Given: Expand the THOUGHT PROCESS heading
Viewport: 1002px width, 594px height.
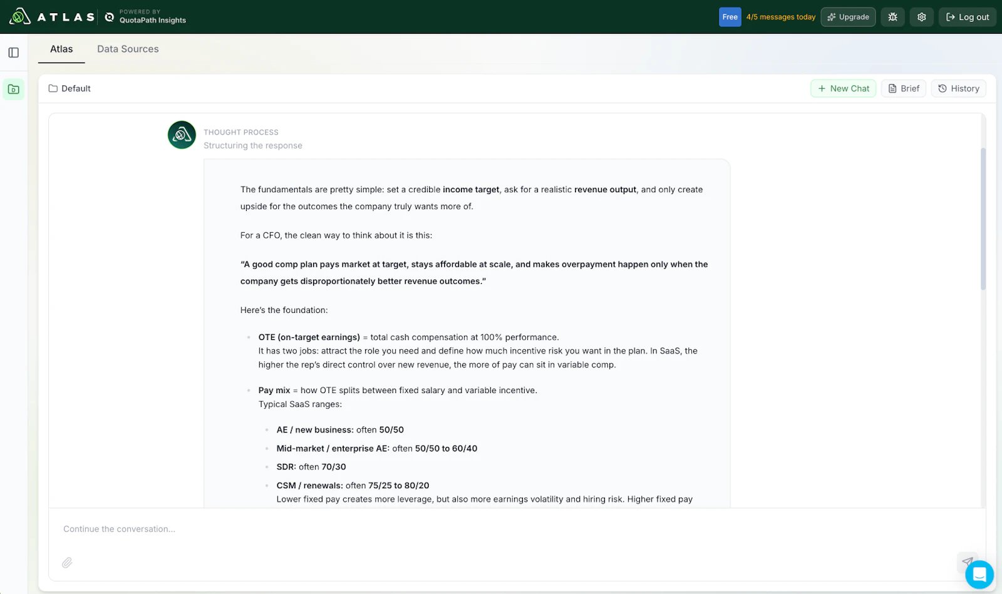Looking at the screenshot, I should [x=240, y=132].
